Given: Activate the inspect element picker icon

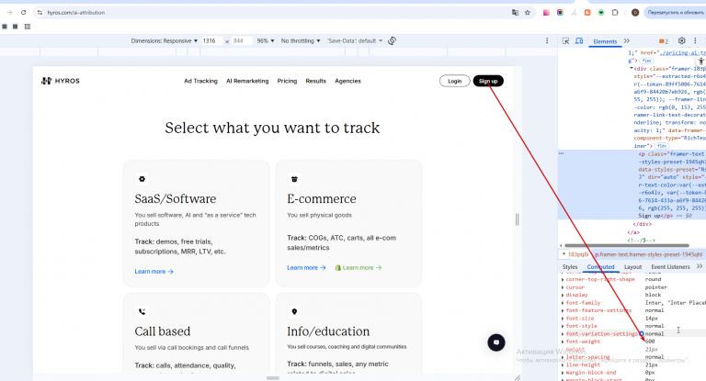Looking at the screenshot, I should (x=566, y=41).
